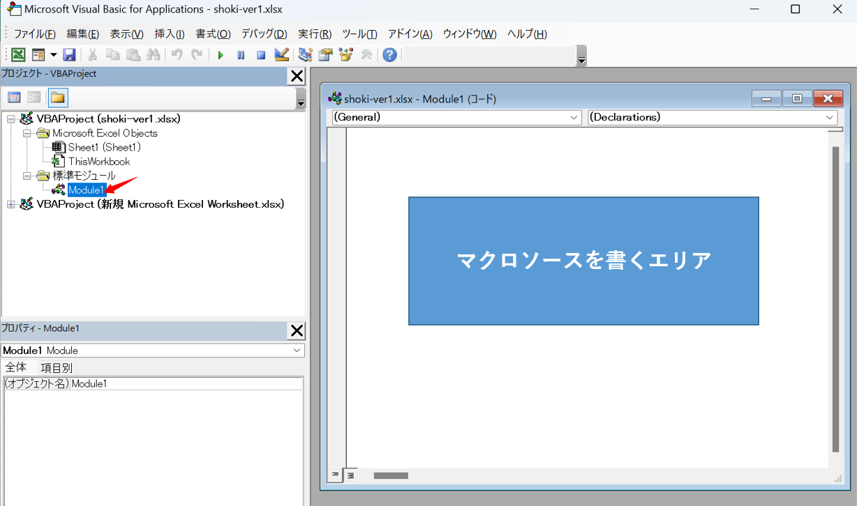Collapse VBAProject (shoki-ver1.xlsx) tree node

[x=10, y=119]
